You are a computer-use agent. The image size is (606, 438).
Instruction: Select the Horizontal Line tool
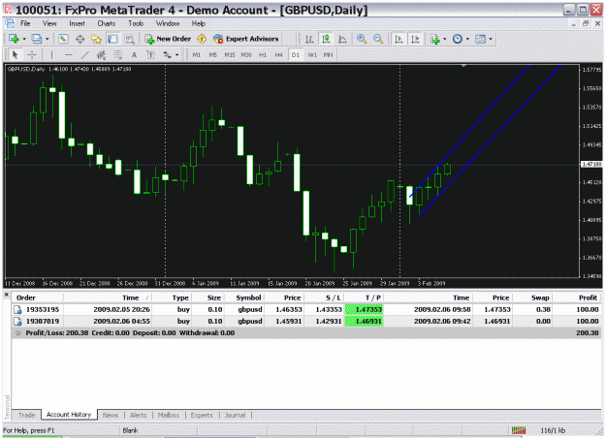69,55
